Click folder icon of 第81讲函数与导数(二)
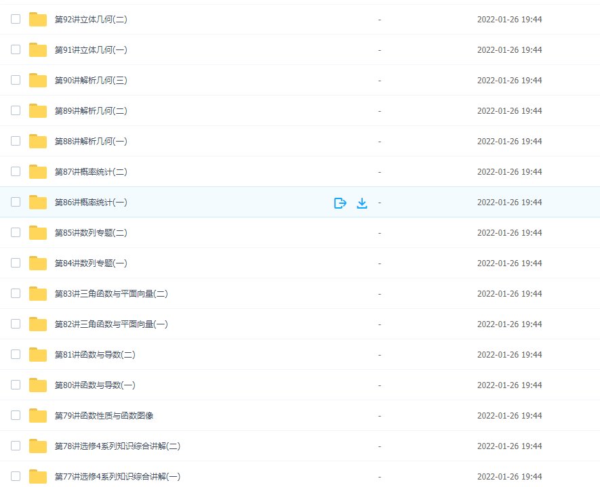This screenshot has height=487, width=600. tap(38, 354)
